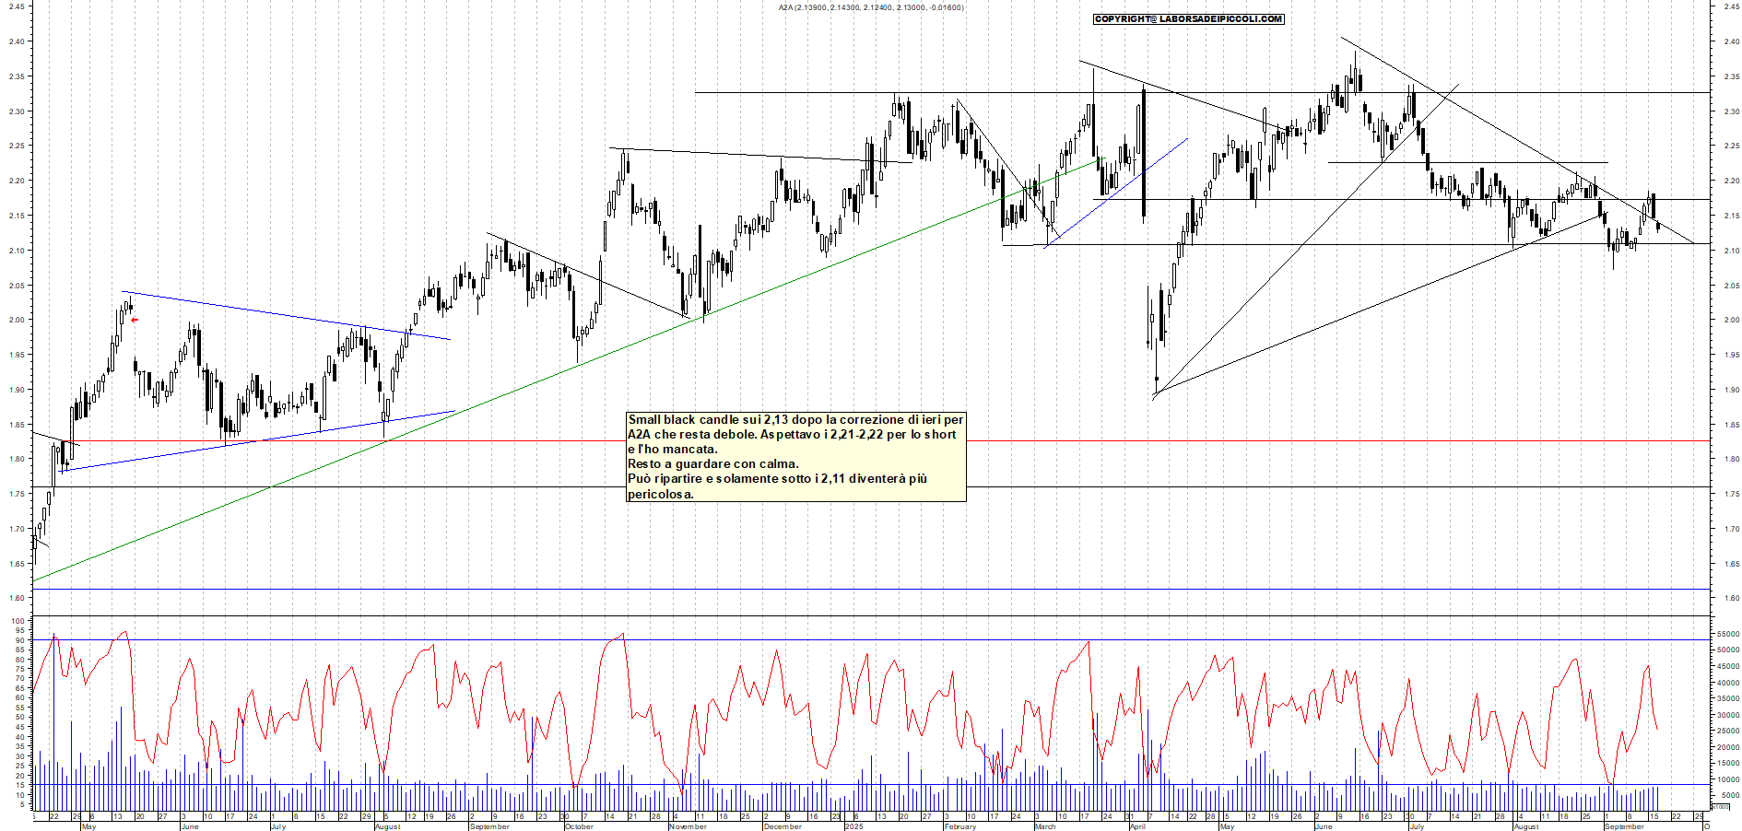Click the 55000 volume scale label
1742x831 pixels.
point(1727,634)
